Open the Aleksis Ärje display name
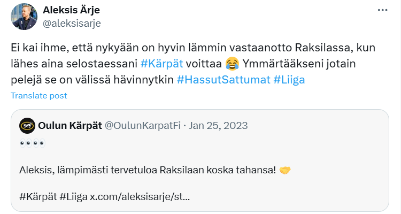Screen dimensions: 401x214 point(78,10)
